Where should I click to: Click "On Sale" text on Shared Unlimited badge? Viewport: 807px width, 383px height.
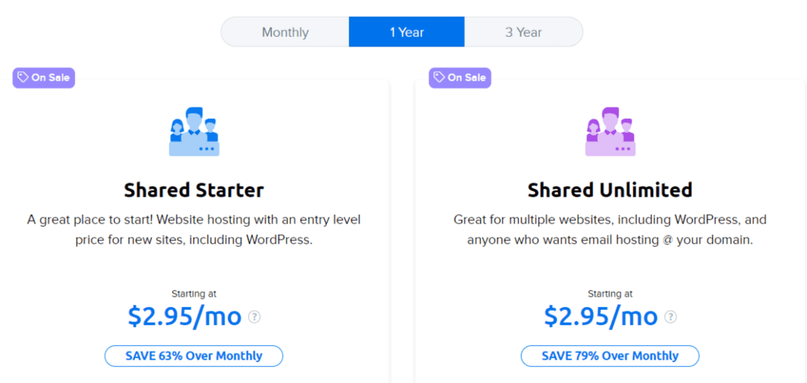(x=467, y=78)
